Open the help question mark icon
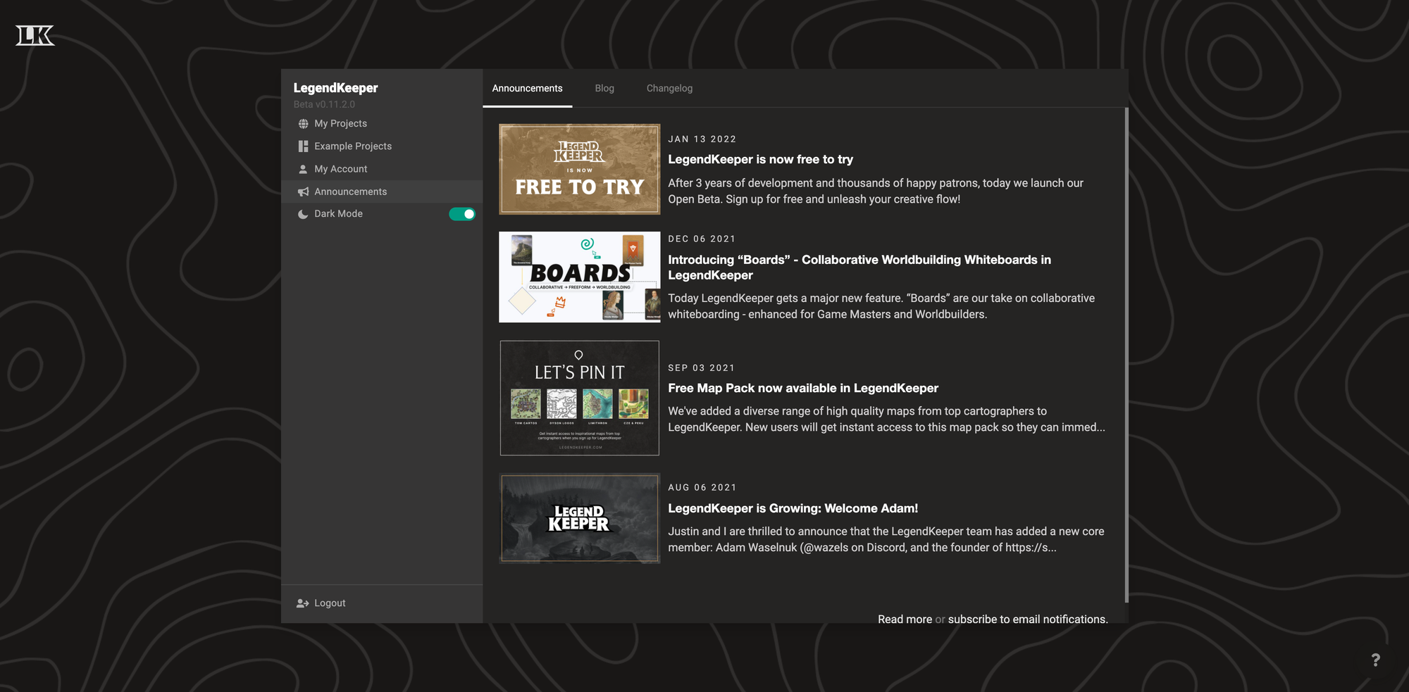This screenshot has width=1409, height=692. tap(1375, 660)
